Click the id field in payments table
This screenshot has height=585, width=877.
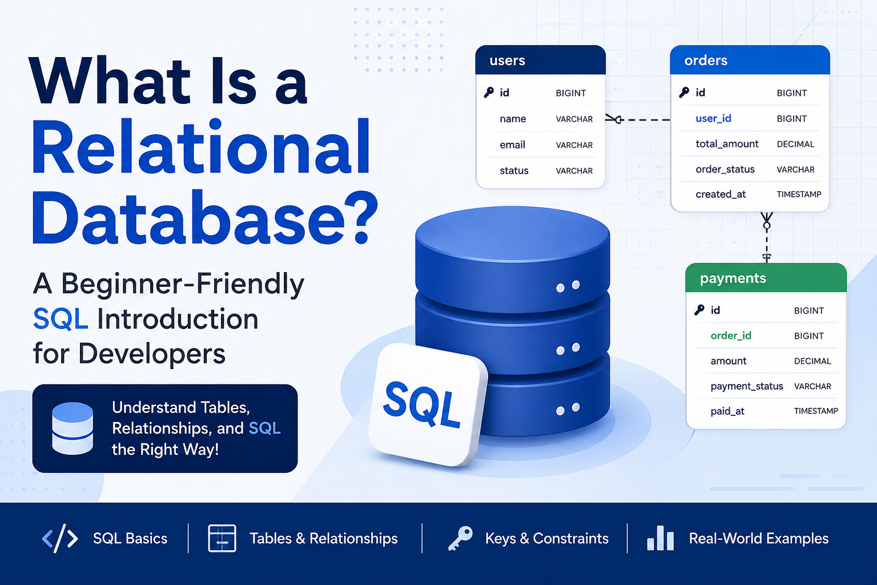point(715,310)
